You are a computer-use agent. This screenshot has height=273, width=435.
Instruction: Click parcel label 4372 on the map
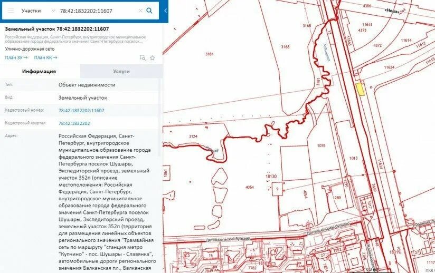[377, 45]
